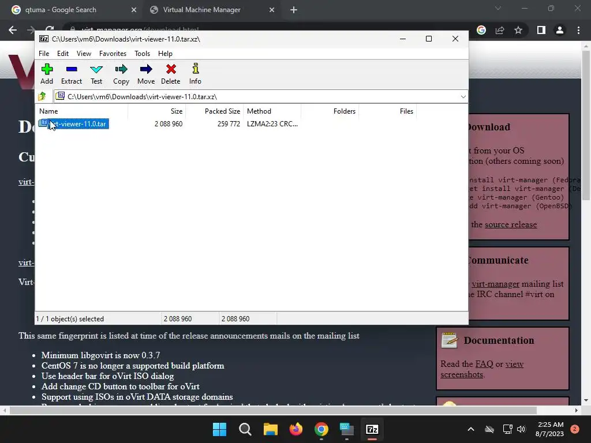The width and height of the screenshot is (591, 443).
Task: Open the FAQ link in Documentation
Action: pyautogui.click(x=484, y=364)
